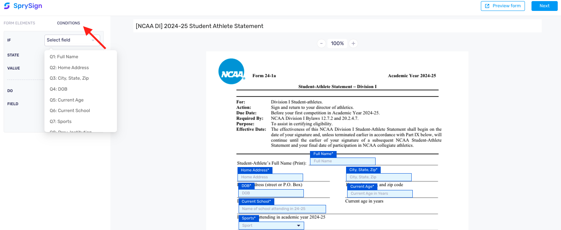
Task: Pick Q3: City, State, Zip option
Action: click(69, 78)
